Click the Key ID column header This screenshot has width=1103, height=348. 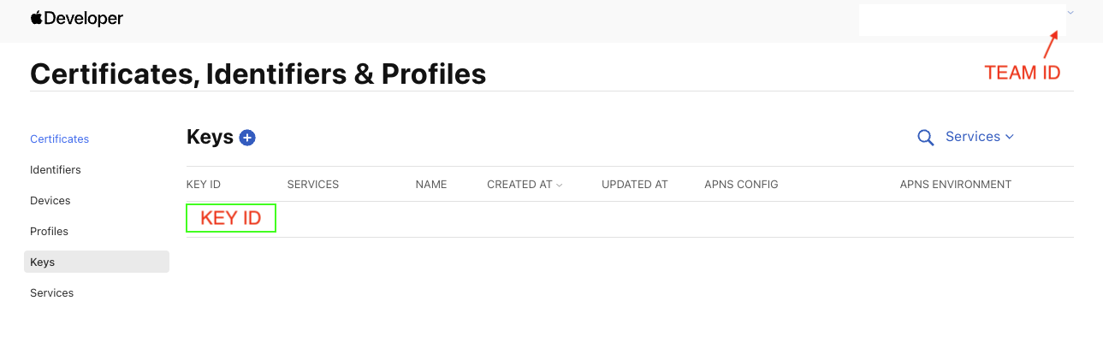tap(204, 185)
